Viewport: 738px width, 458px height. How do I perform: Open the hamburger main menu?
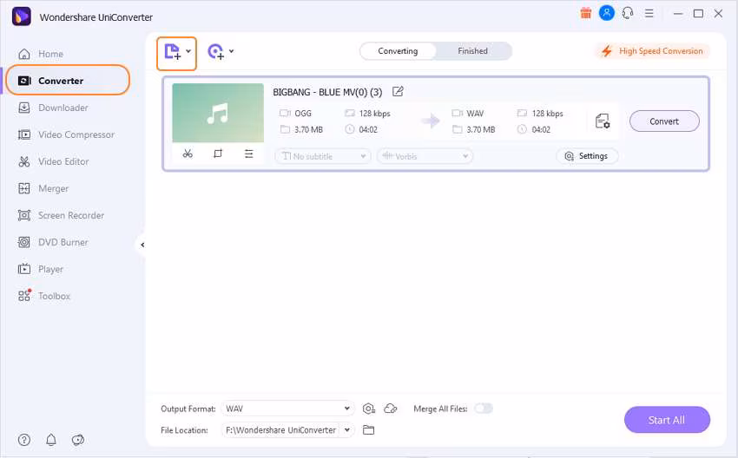[x=649, y=13]
